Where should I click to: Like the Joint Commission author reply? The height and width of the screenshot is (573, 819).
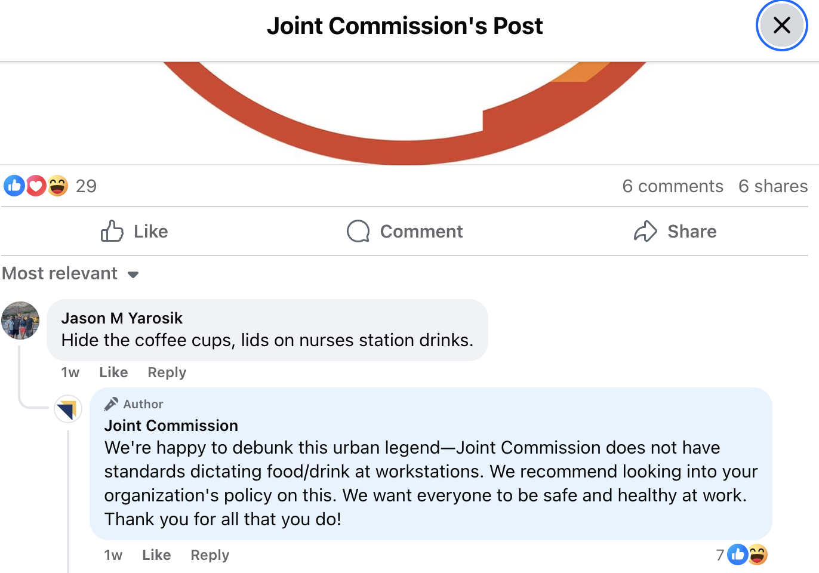click(156, 555)
